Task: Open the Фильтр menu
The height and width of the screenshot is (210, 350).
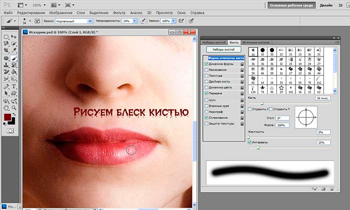Action: click(119, 12)
